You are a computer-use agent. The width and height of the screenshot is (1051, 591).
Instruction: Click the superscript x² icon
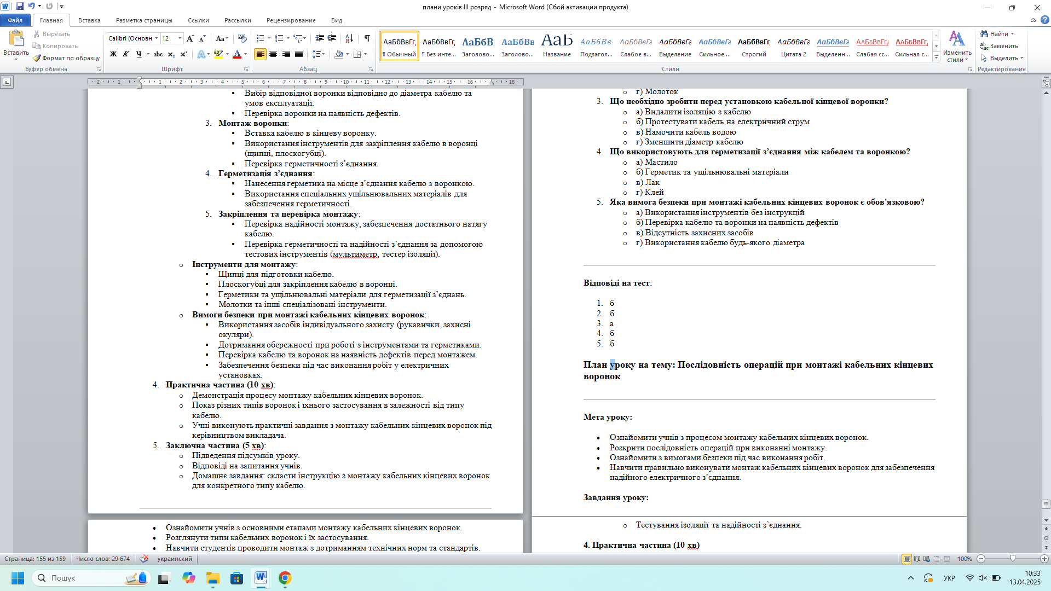[184, 54]
